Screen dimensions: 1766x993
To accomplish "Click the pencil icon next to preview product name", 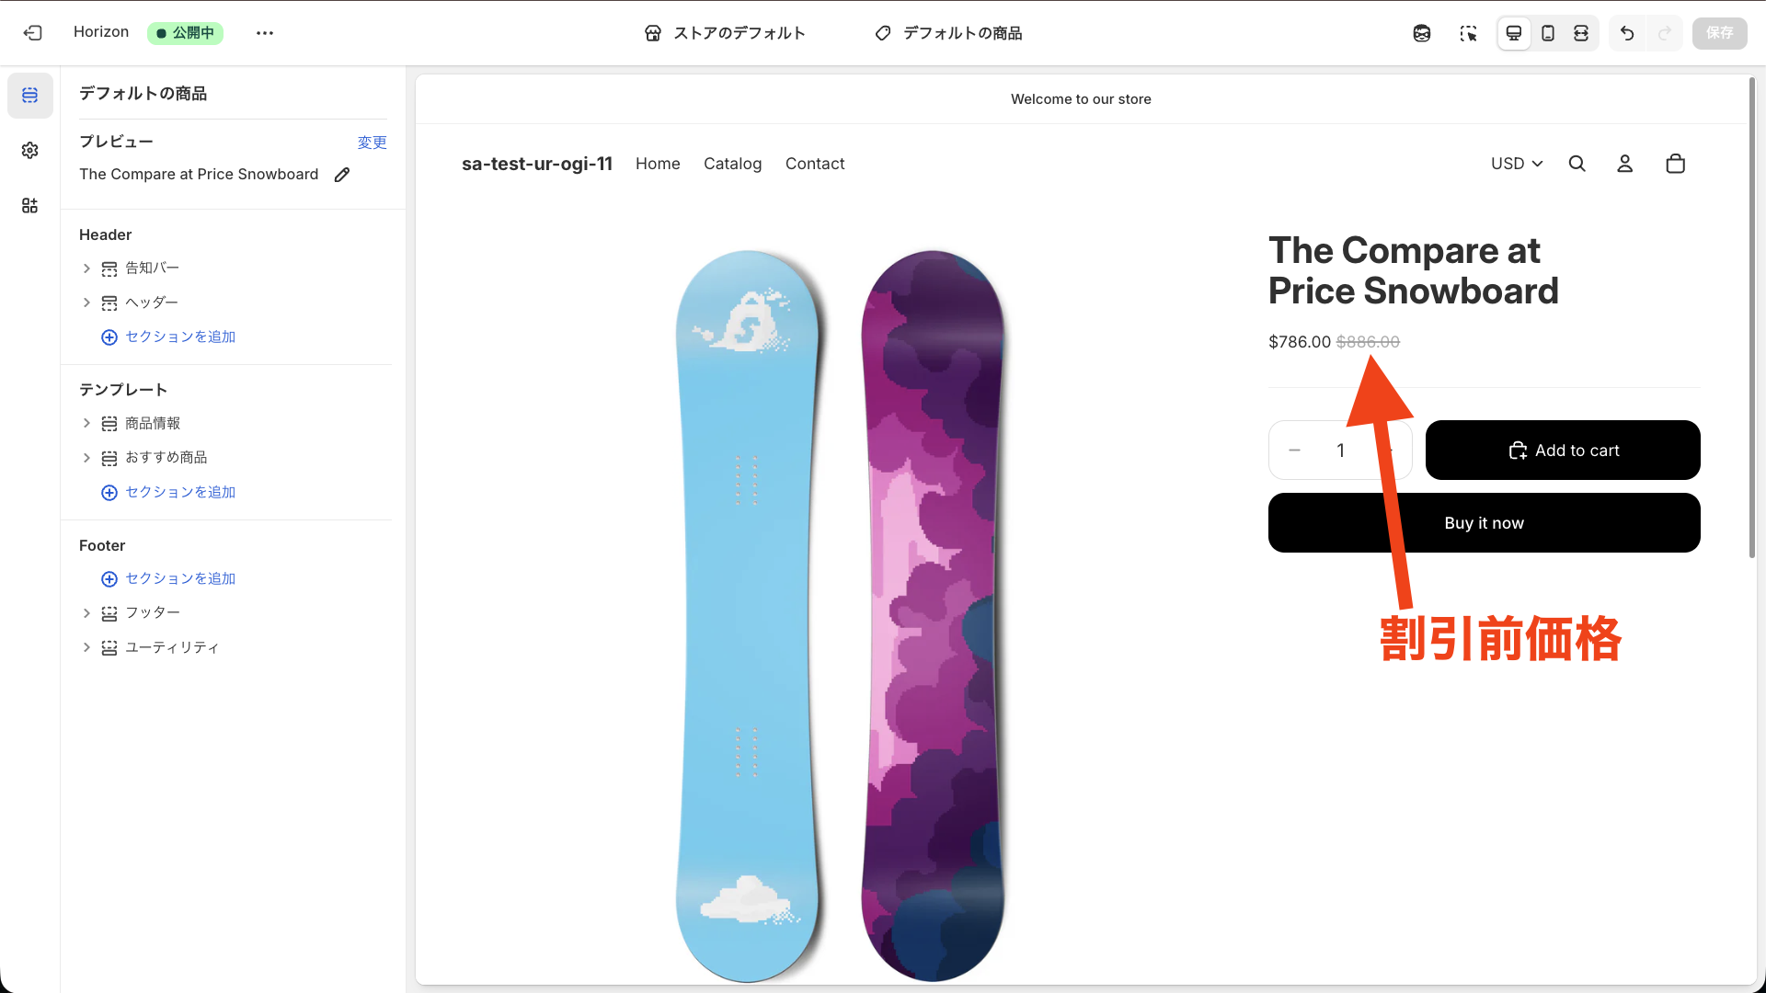I will (x=342, y=174).
